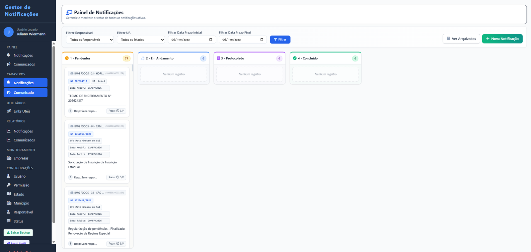The image size is (531, 252).
Task: Click the Usuário person icon
Action: tap(9, 176)
